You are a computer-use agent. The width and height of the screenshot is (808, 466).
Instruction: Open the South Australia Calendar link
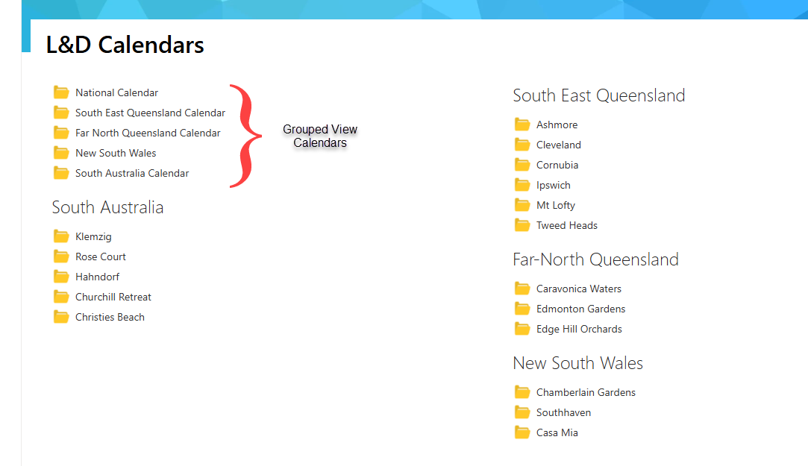(x=132, y=173)
